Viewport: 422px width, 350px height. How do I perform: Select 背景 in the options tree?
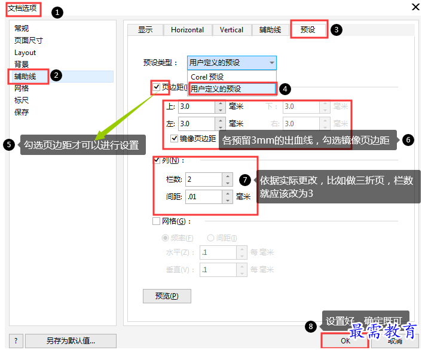click(22, 64)
